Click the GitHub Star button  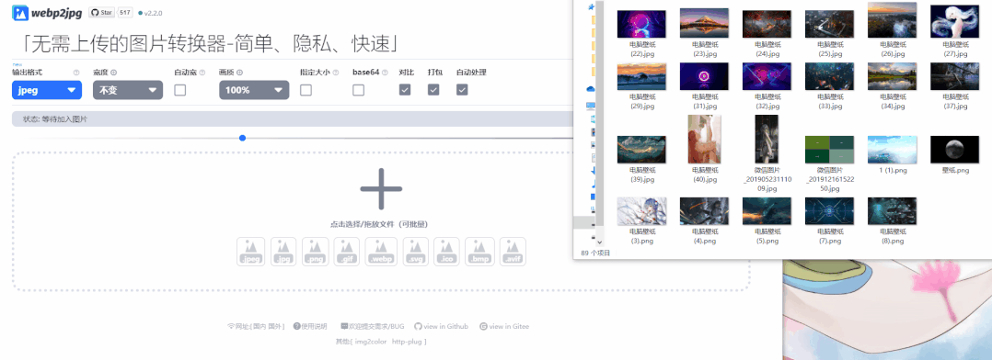pos(101,13)
